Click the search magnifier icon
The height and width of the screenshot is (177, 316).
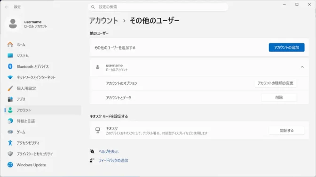point(93,7)
